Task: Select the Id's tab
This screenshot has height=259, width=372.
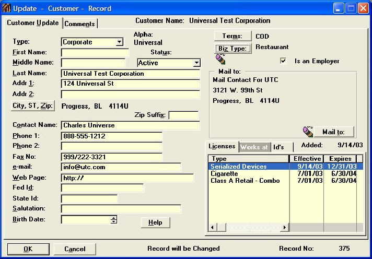Action: click(x=279, y=147)
